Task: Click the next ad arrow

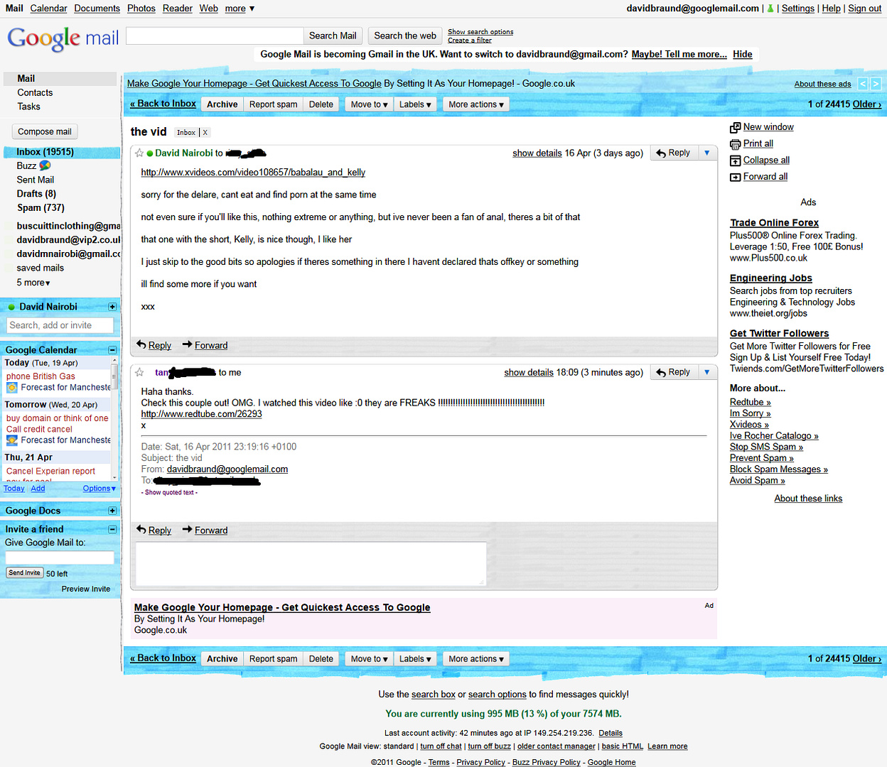Action: [876, 84]
